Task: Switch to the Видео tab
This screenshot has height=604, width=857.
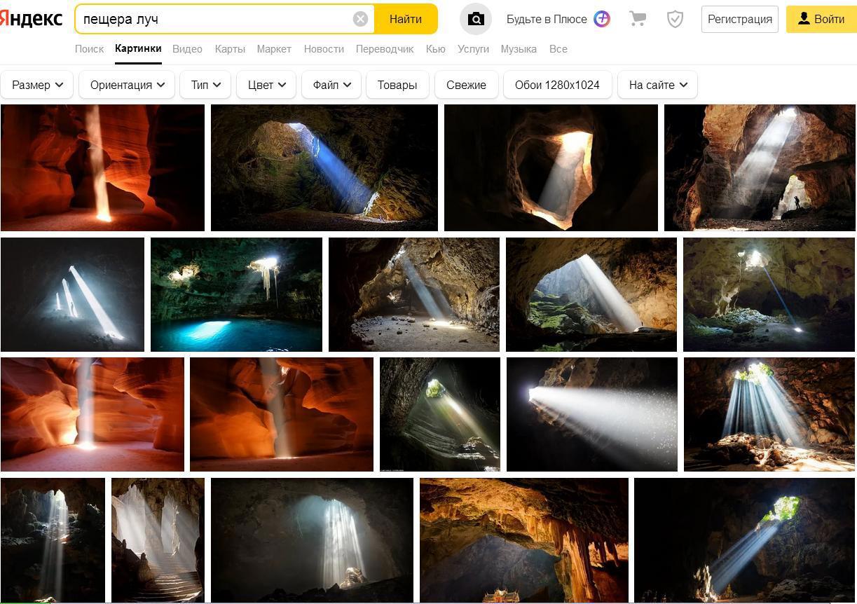Action: [187, 49]
